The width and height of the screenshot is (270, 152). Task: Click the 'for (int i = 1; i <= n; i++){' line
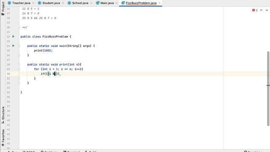[59, 69]
